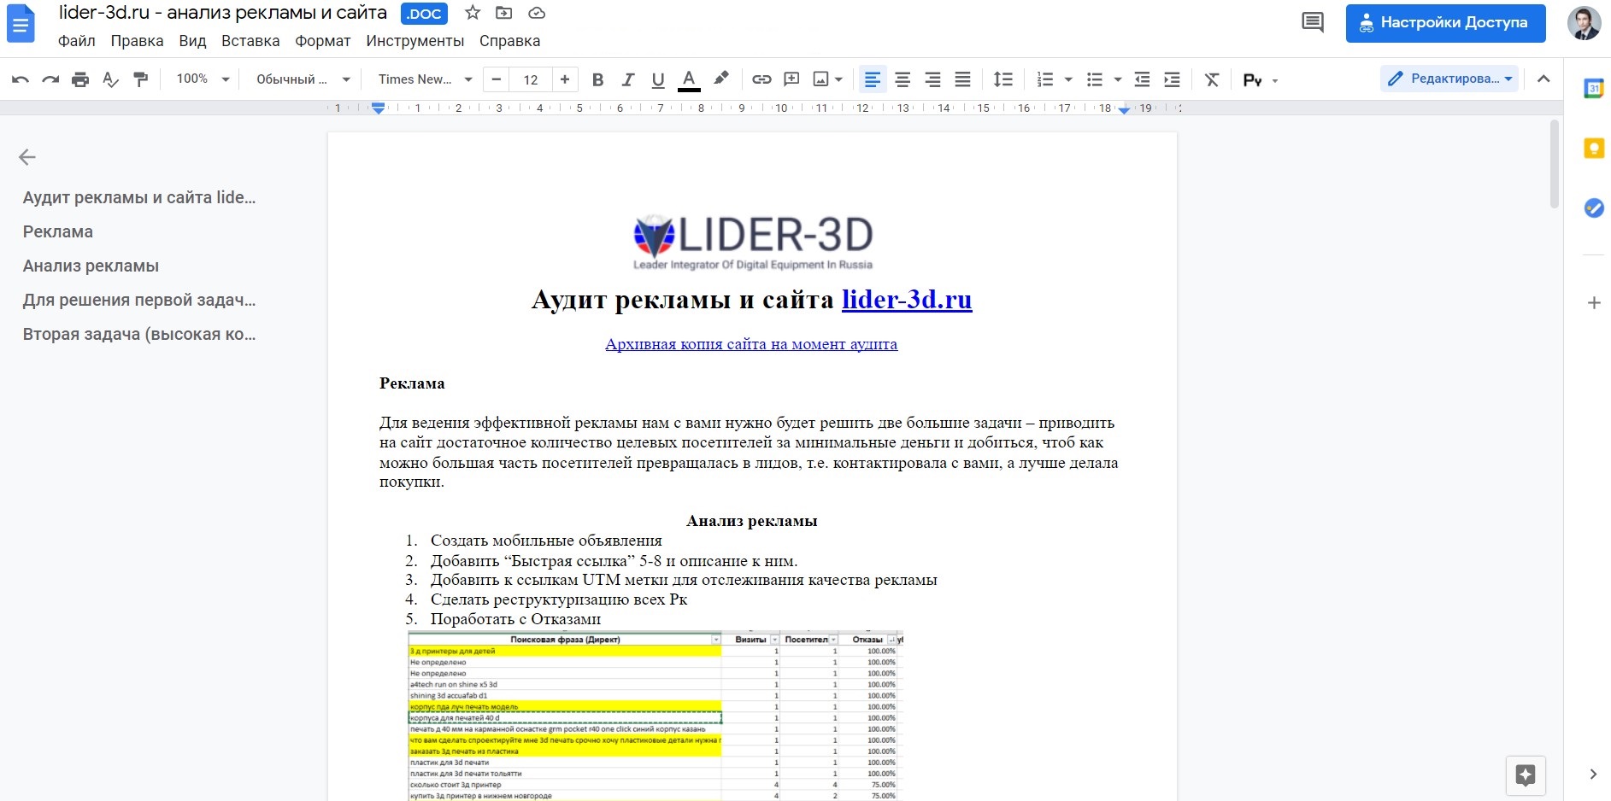The width and height of the screenshot is (1611, 801).
Task: Clear formatting with the toolbar icon
Action: [1211, 79]
